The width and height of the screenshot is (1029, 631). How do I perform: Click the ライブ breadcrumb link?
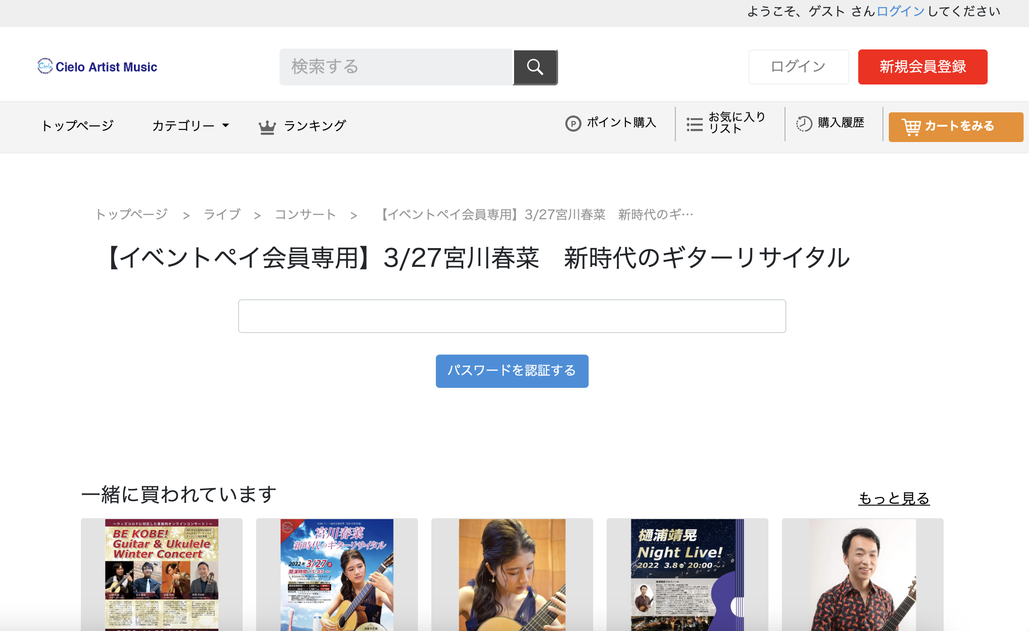222,214
